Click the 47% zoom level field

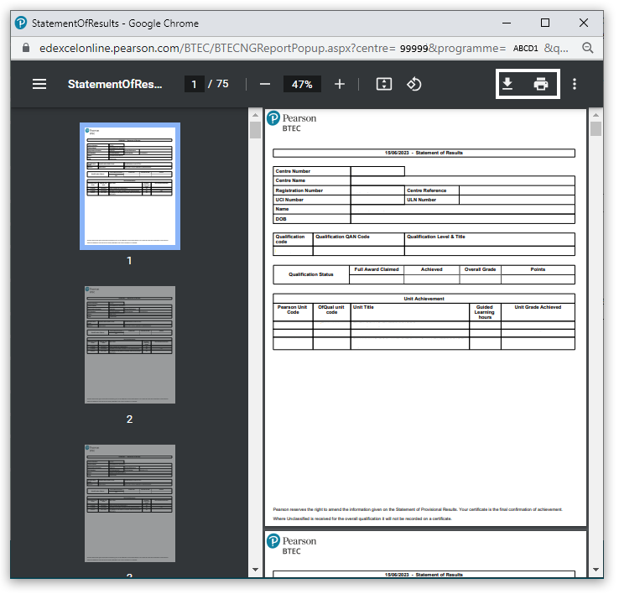302,84
